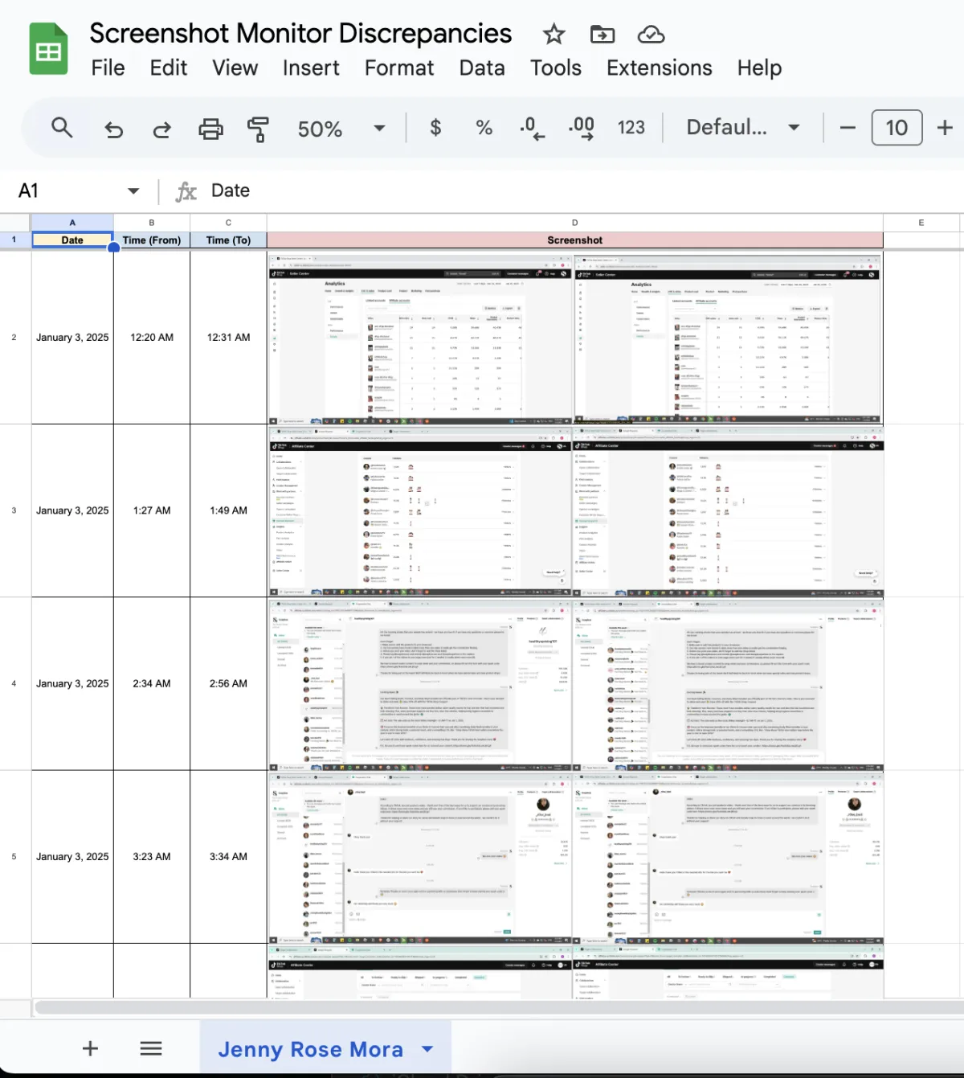Image resolution: width=964 pixels, height=1078 pixels.
Task: Open the Insert menu
Action: (x=311, y=68)
